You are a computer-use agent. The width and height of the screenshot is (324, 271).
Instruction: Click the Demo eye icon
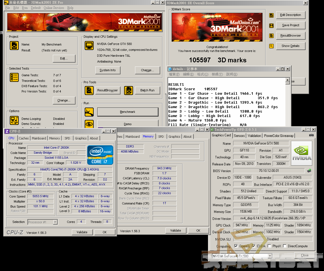(89, 124)
